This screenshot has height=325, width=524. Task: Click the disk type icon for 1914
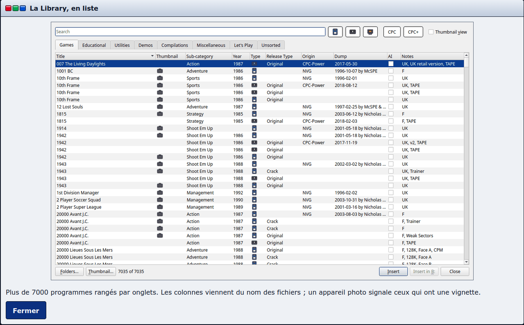point(254,128)
